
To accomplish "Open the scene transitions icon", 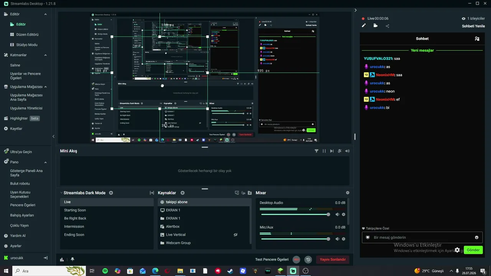I will (152, 193).
